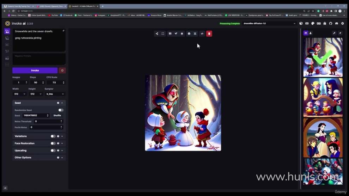
Task: Open the Model Manager cube icon
Action: pos(301,23)
